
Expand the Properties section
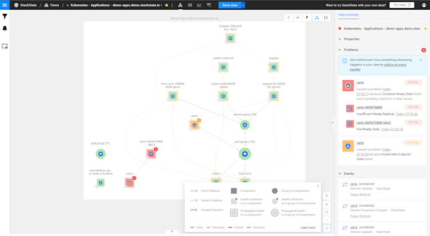click(351, 39)
